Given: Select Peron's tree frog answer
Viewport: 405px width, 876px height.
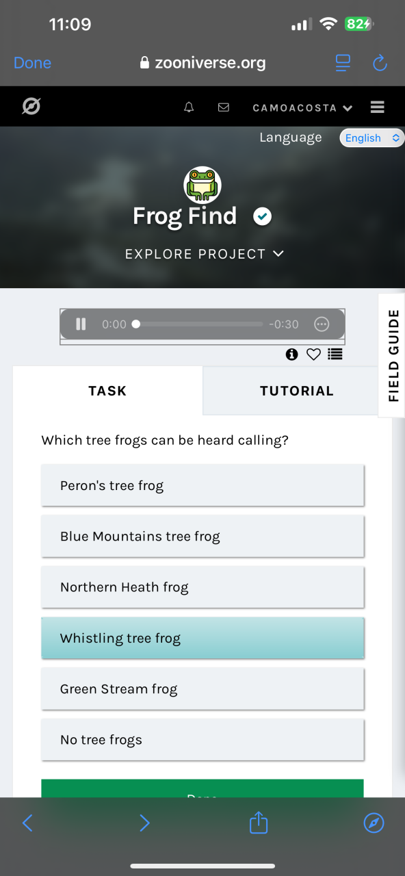Looking at the screenshot, I should pyautogui.click(x=202, y=486).
